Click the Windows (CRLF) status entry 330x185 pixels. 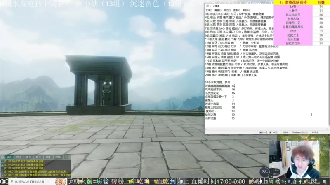tap(299, 132)
